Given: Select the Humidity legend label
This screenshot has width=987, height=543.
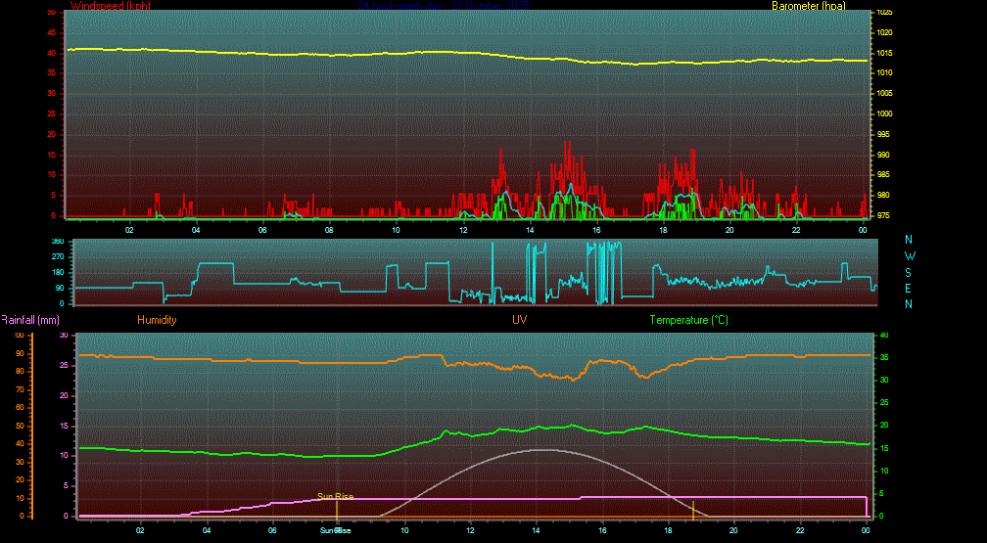Looking at the screenshot, I should pyautogui.click(x=157, y=320).
